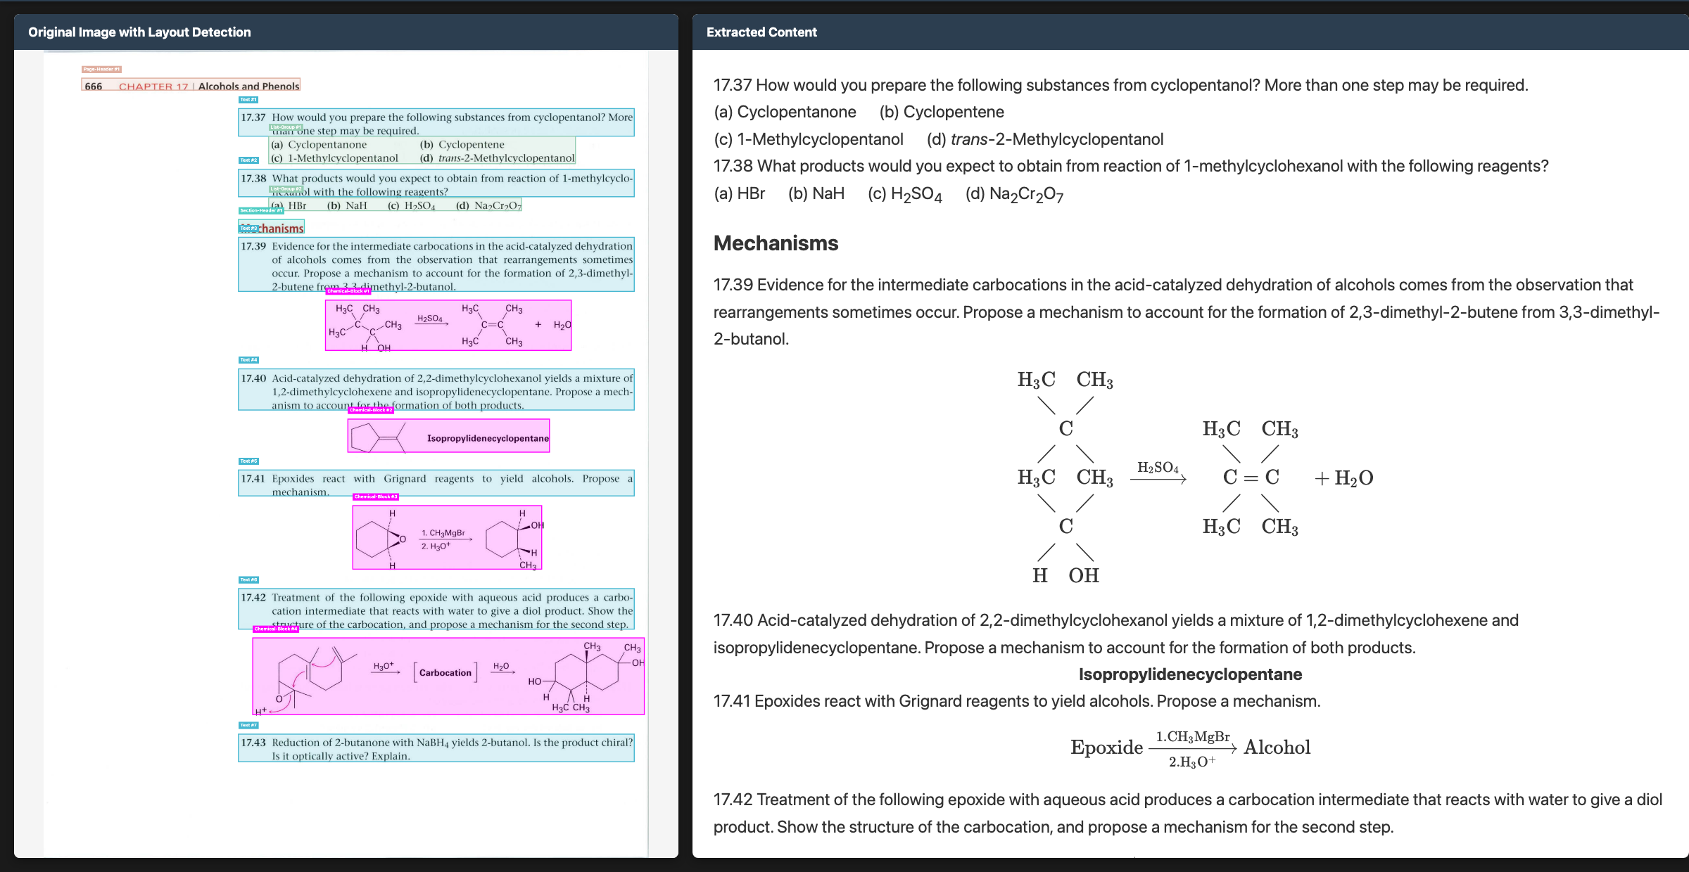The image size is (1689, 872).
Task: Select the 'Text #6' layout tag
Action: pos(248,580)
